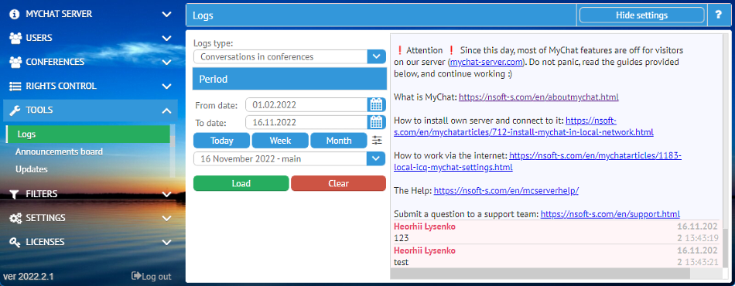Click the info icon beside MYCHAT SERVER
Image resolution: width=735 pixels, height=286 pixels.
[15, 14]
